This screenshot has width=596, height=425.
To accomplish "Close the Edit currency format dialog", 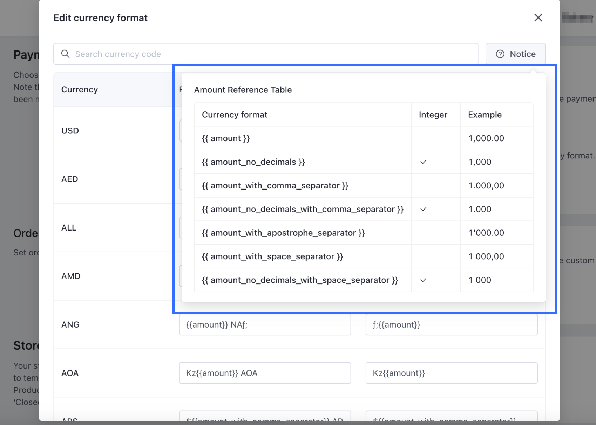I will click(538, 18).
